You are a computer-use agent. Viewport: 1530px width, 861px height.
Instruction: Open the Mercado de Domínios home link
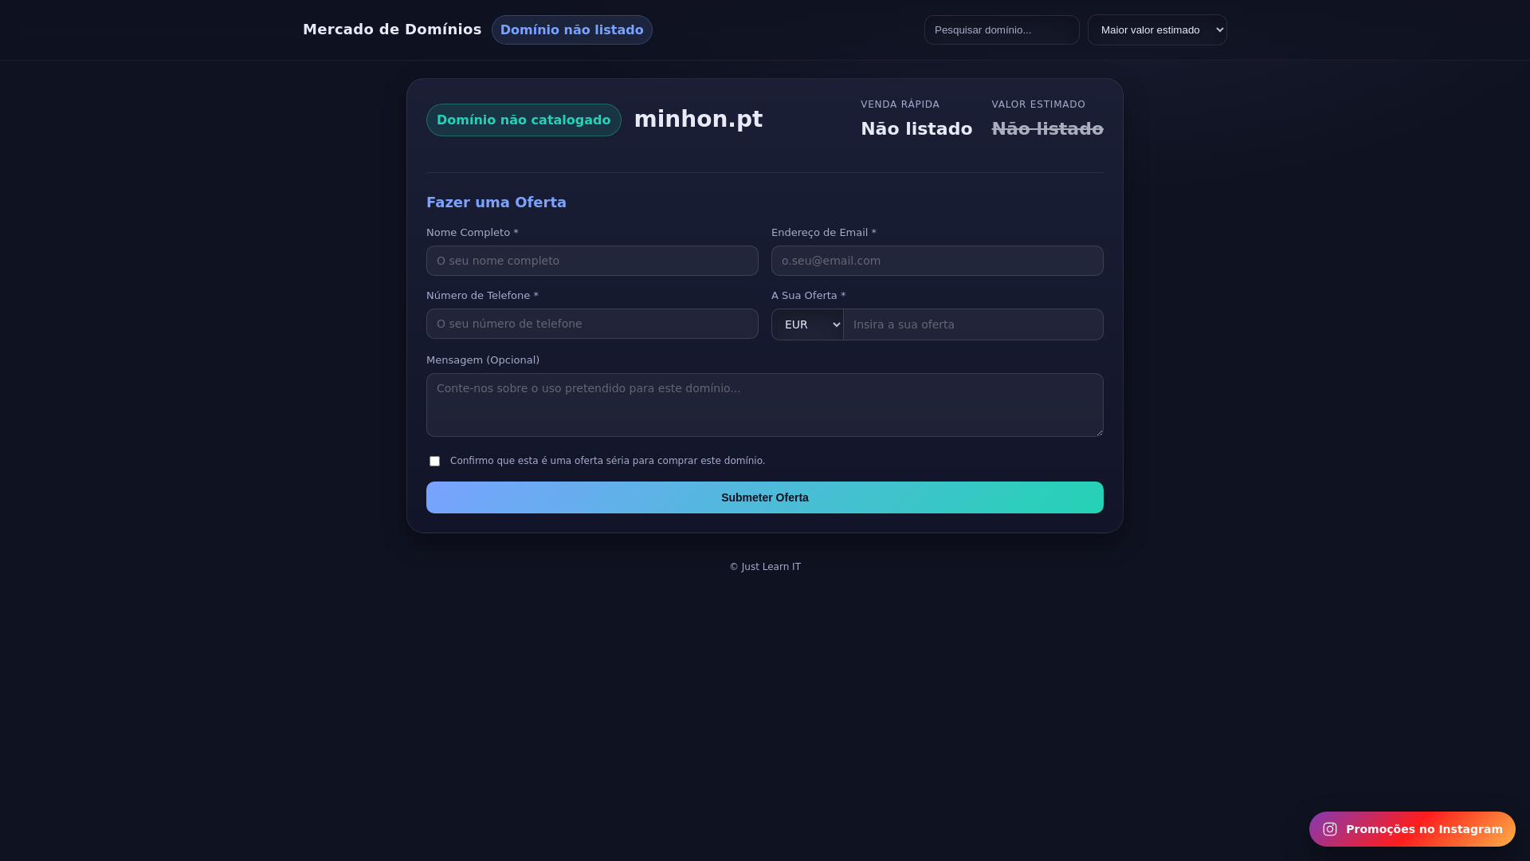[392, 29]
